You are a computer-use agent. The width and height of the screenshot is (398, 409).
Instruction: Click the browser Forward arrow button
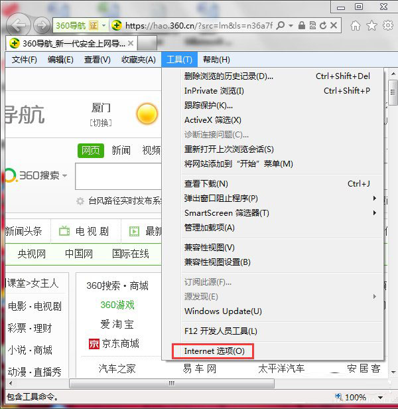point(42,26)
